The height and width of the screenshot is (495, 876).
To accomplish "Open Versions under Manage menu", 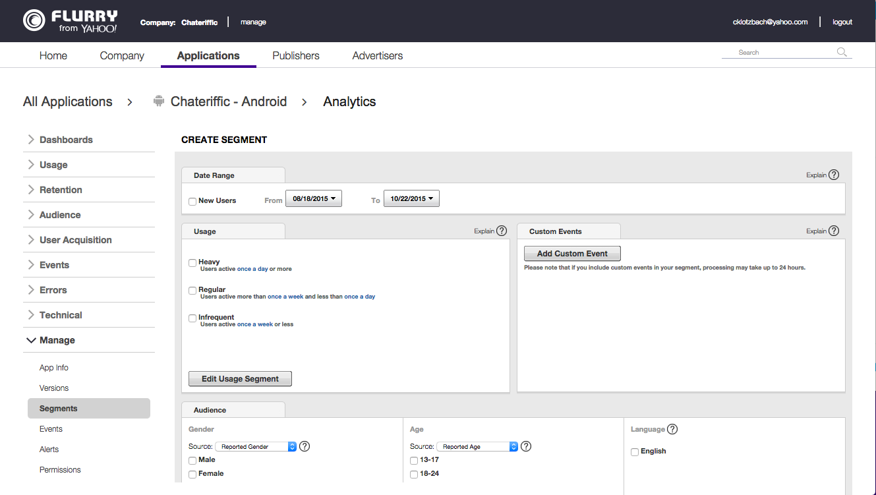I will pos(54,388).
